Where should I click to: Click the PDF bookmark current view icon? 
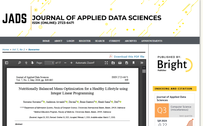pyautogui.click(x=133, y=63)
